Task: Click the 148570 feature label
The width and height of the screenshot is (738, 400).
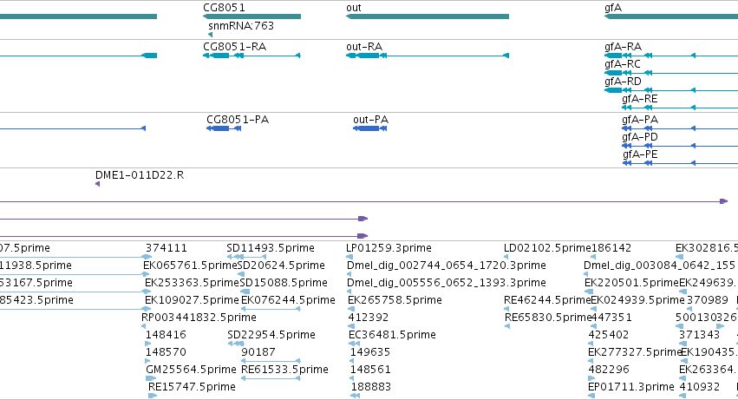Action: (x=167, y=353)
